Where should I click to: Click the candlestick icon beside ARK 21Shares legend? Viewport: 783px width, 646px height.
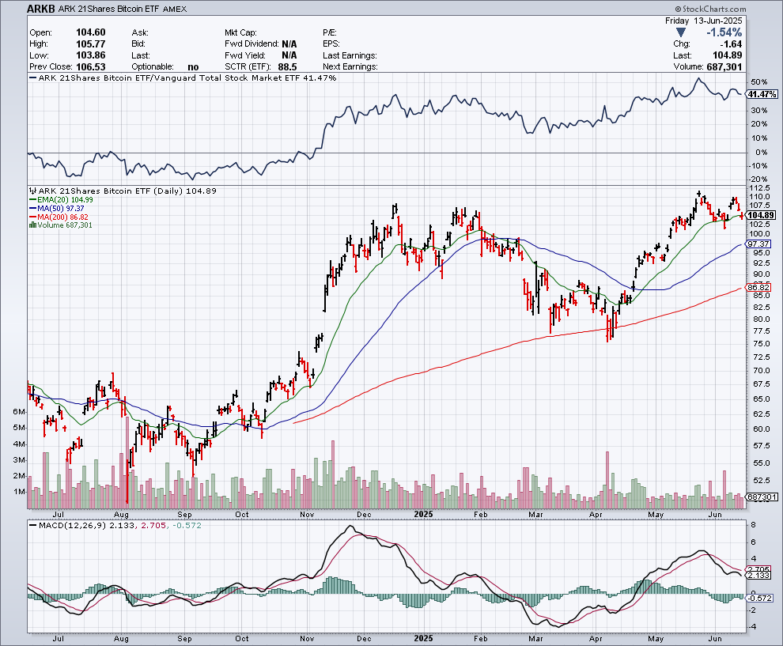click(x=32, y=191)
